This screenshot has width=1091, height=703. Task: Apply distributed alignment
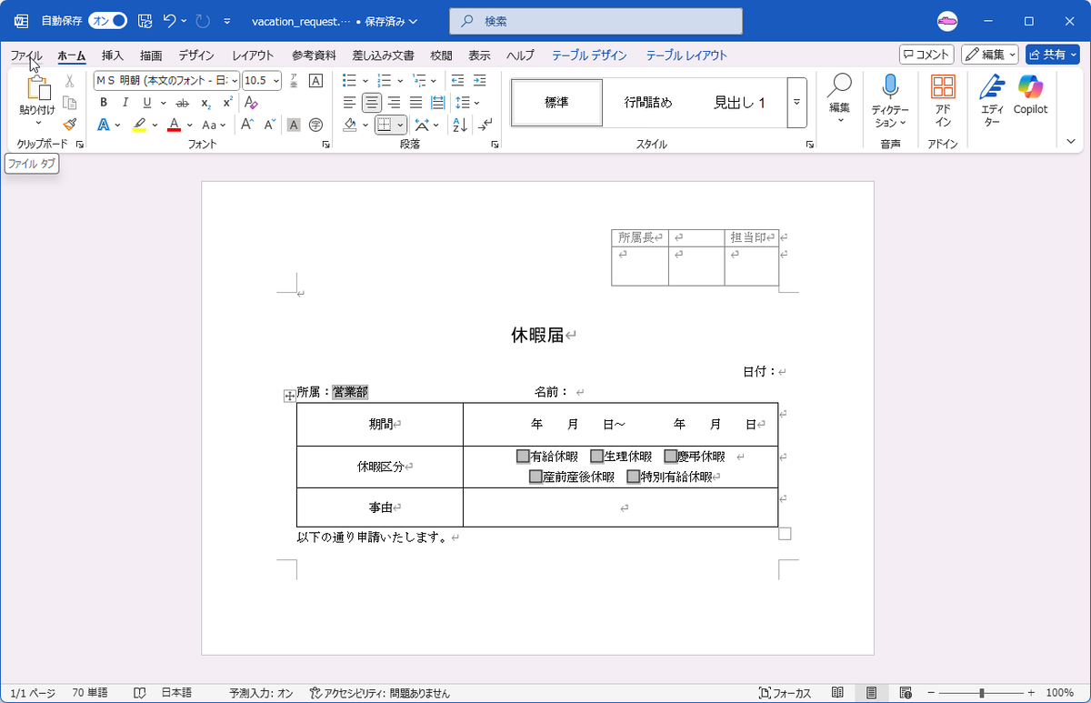click(x=437, y=102)
